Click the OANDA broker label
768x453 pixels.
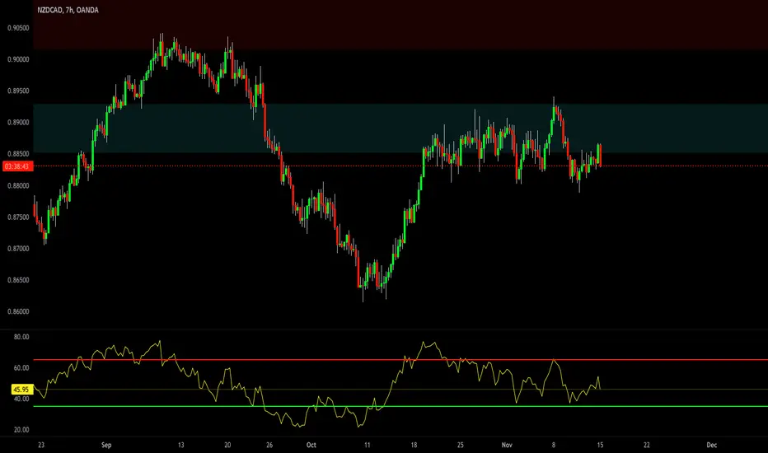point(87,10)
